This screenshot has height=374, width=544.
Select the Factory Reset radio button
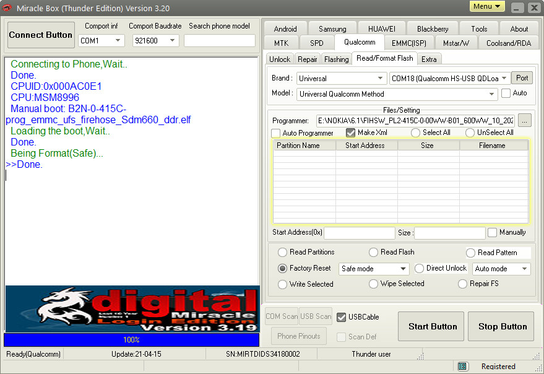(282, 269)
